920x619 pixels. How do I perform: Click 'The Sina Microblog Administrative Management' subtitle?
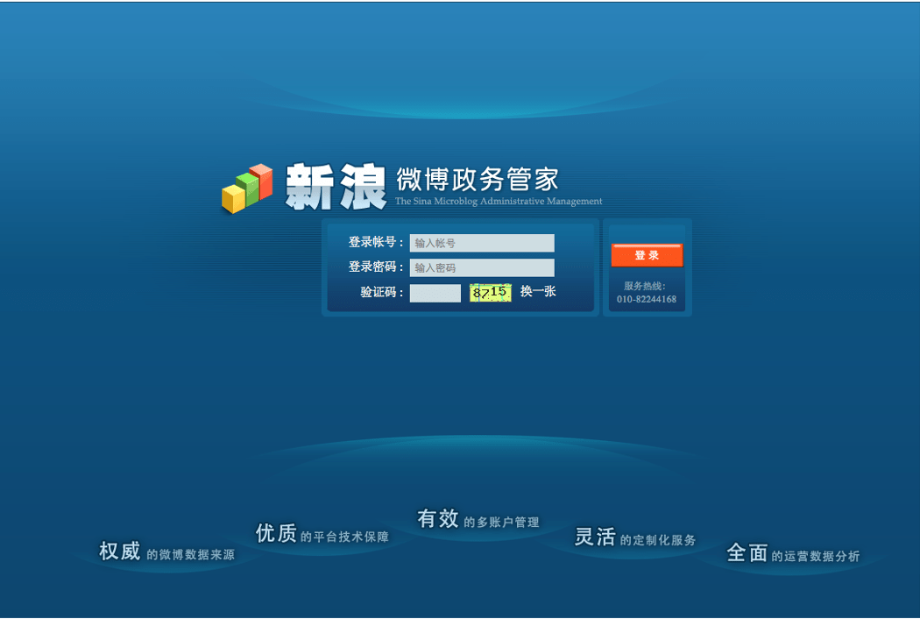coord(499,202)
